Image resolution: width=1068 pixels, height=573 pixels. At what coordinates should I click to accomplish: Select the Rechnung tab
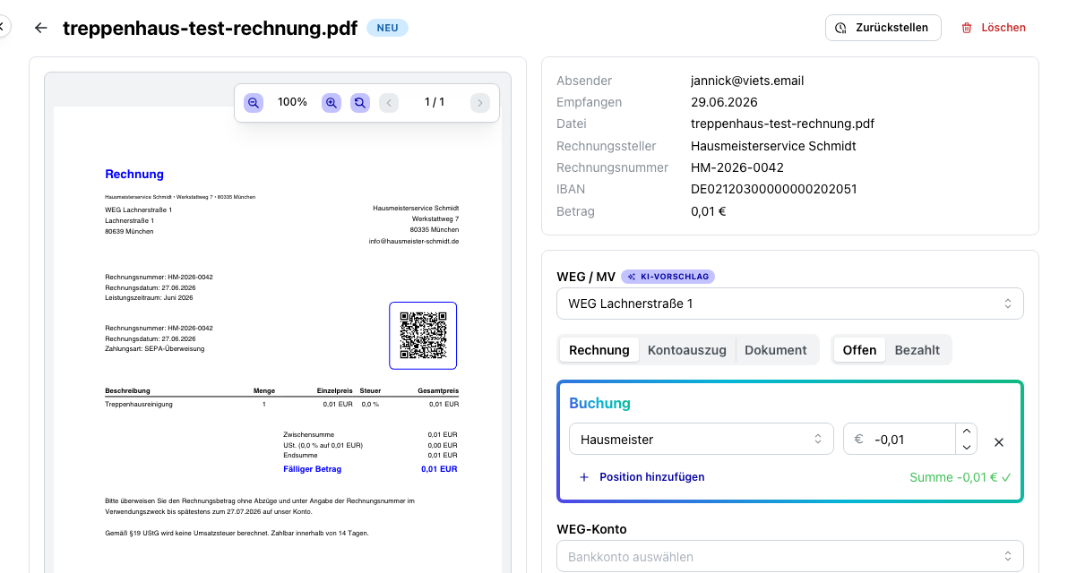(599, 350)
